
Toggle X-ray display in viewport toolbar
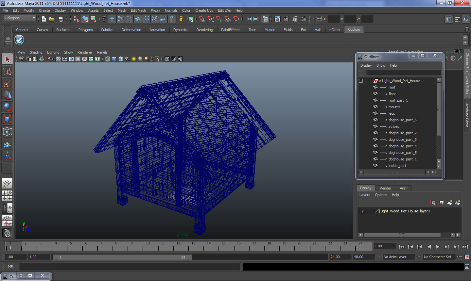[x=167, y=59]
